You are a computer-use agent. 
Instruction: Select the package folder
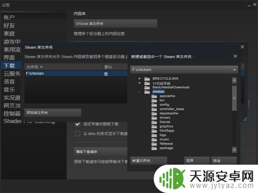[x=166, y=148]
